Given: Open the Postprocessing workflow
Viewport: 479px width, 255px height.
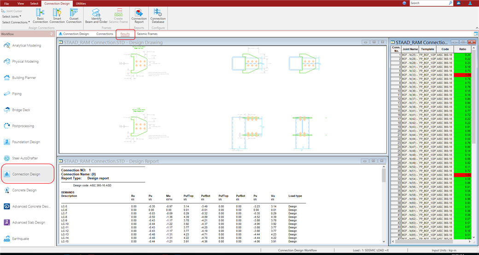Looking at the screenshot, I should pos(23,126).
